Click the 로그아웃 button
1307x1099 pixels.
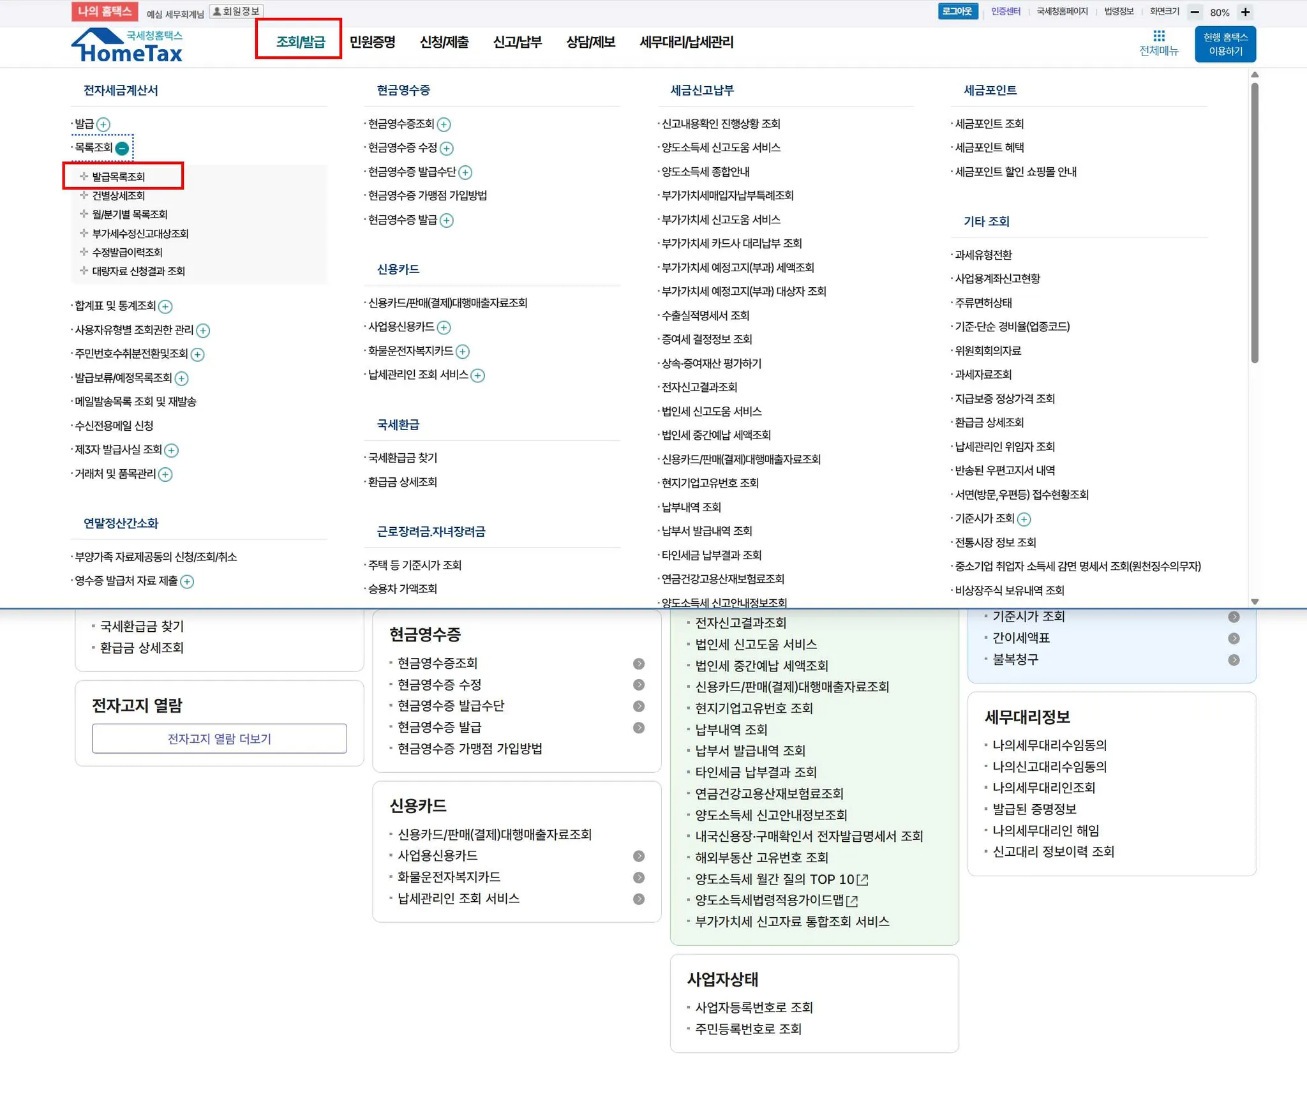click(x=957, y=11)
